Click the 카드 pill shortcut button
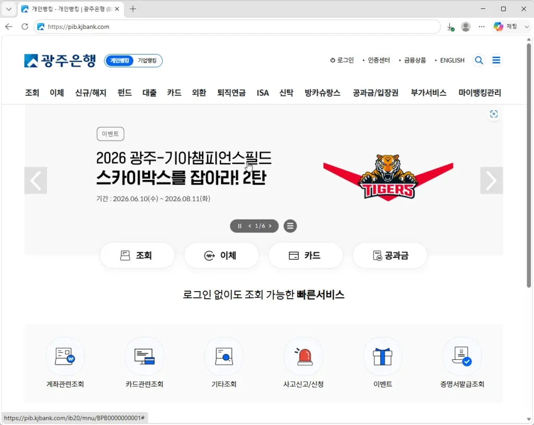 (306, 256)
